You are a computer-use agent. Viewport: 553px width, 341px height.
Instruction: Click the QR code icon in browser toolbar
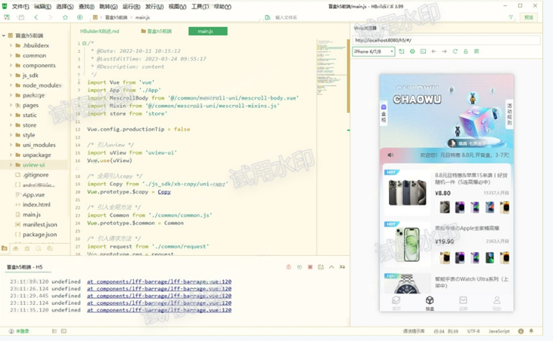(477, 51)
